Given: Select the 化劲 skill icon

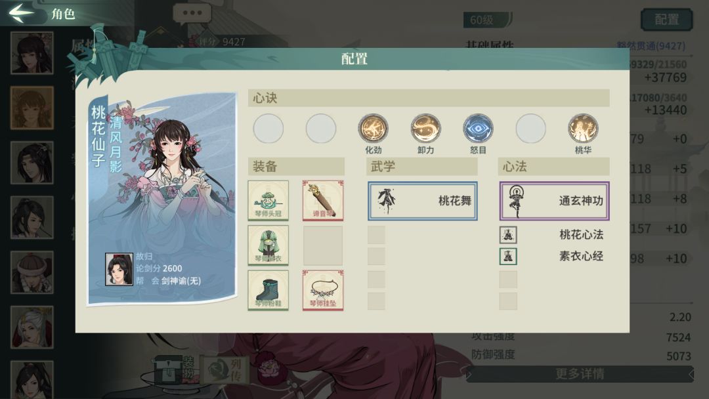Looking at the screenshot, I should [x=373, y=129].
